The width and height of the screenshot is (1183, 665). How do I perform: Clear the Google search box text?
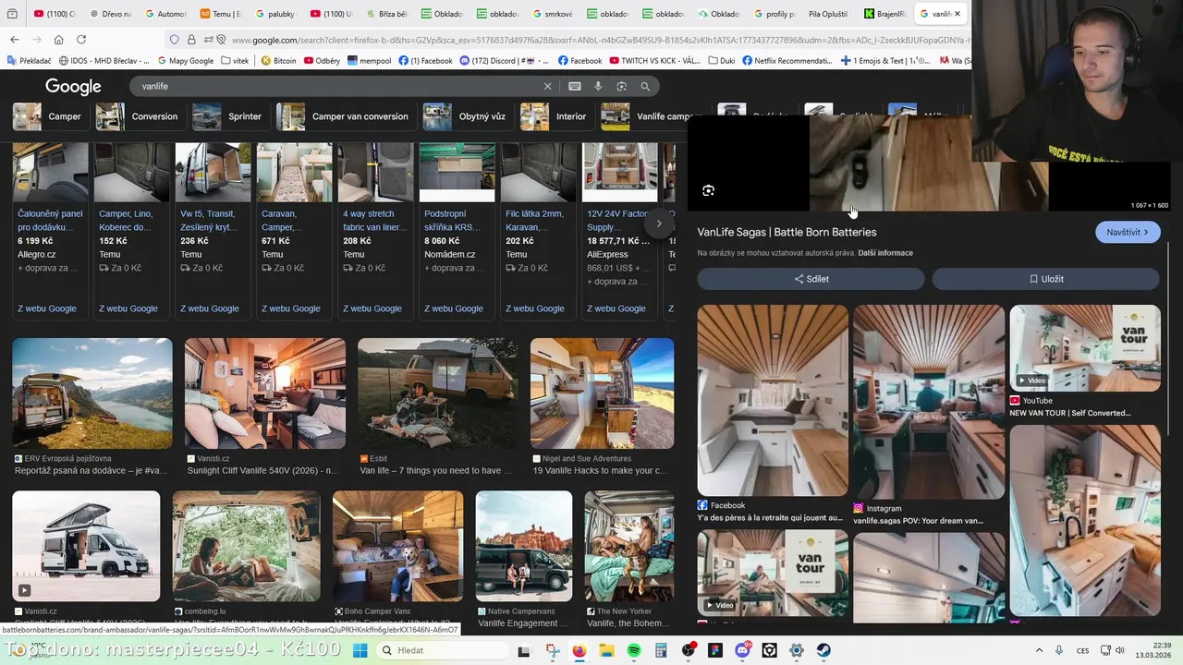547,86
